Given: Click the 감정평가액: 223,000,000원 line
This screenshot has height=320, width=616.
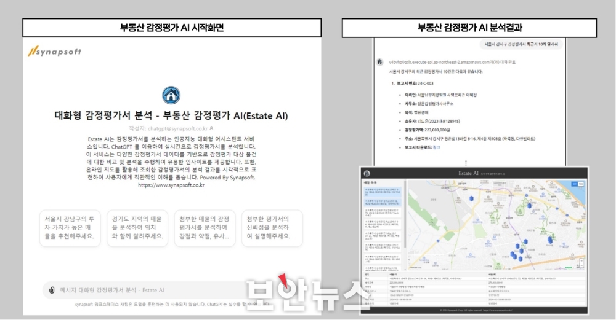Looking at the screenshot, I should 428,130.
